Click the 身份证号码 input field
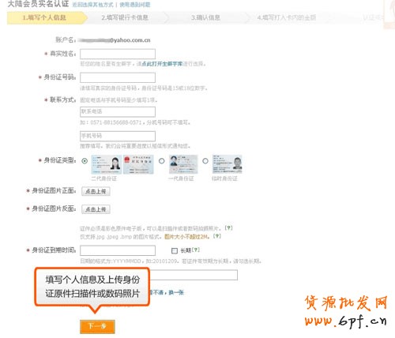Image resolution: width=395 pixels, height=338 pixels. (x=118, y=77)
